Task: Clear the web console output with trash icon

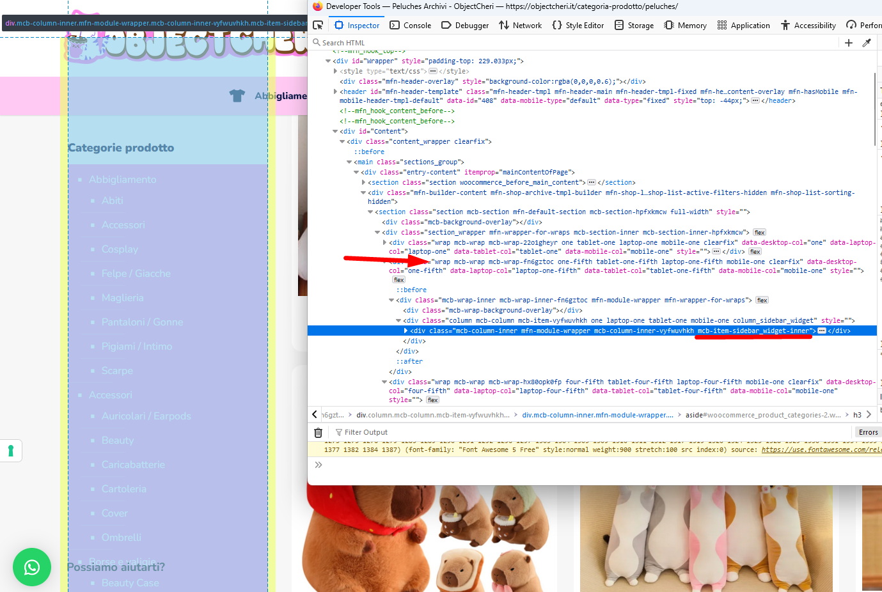Action: (x=318, y=432)
